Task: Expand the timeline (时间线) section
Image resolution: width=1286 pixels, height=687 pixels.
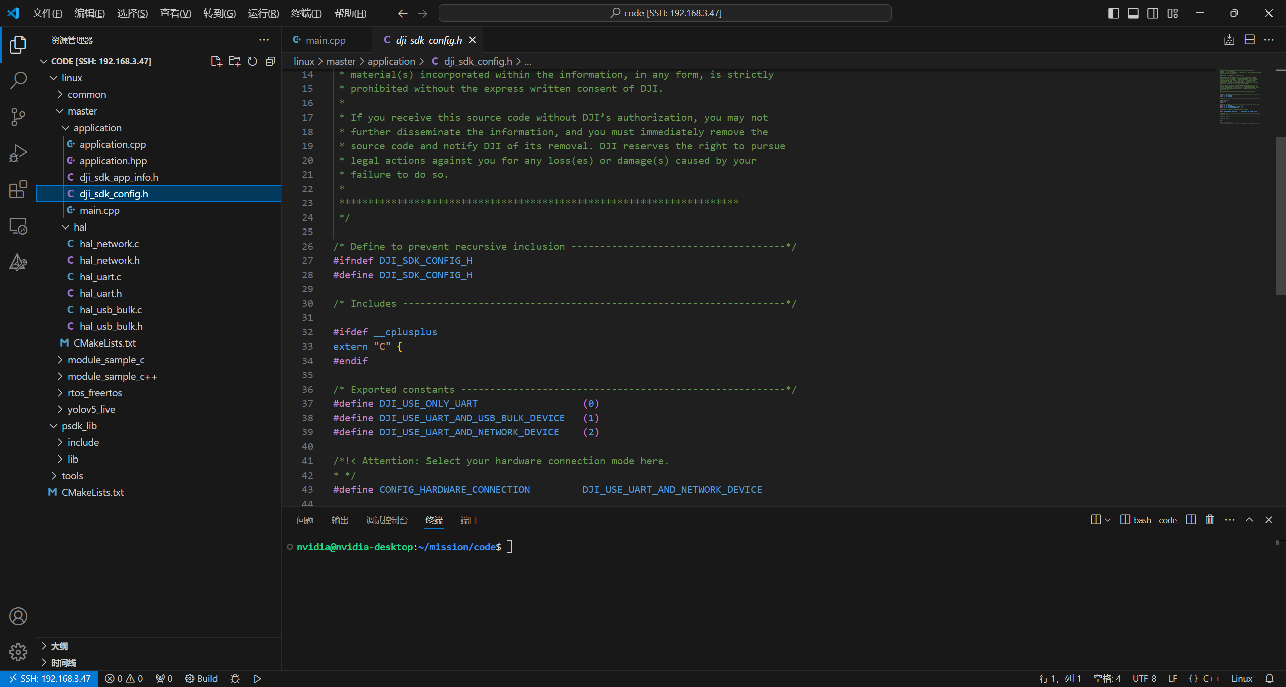Action: [x=158, y=663]
